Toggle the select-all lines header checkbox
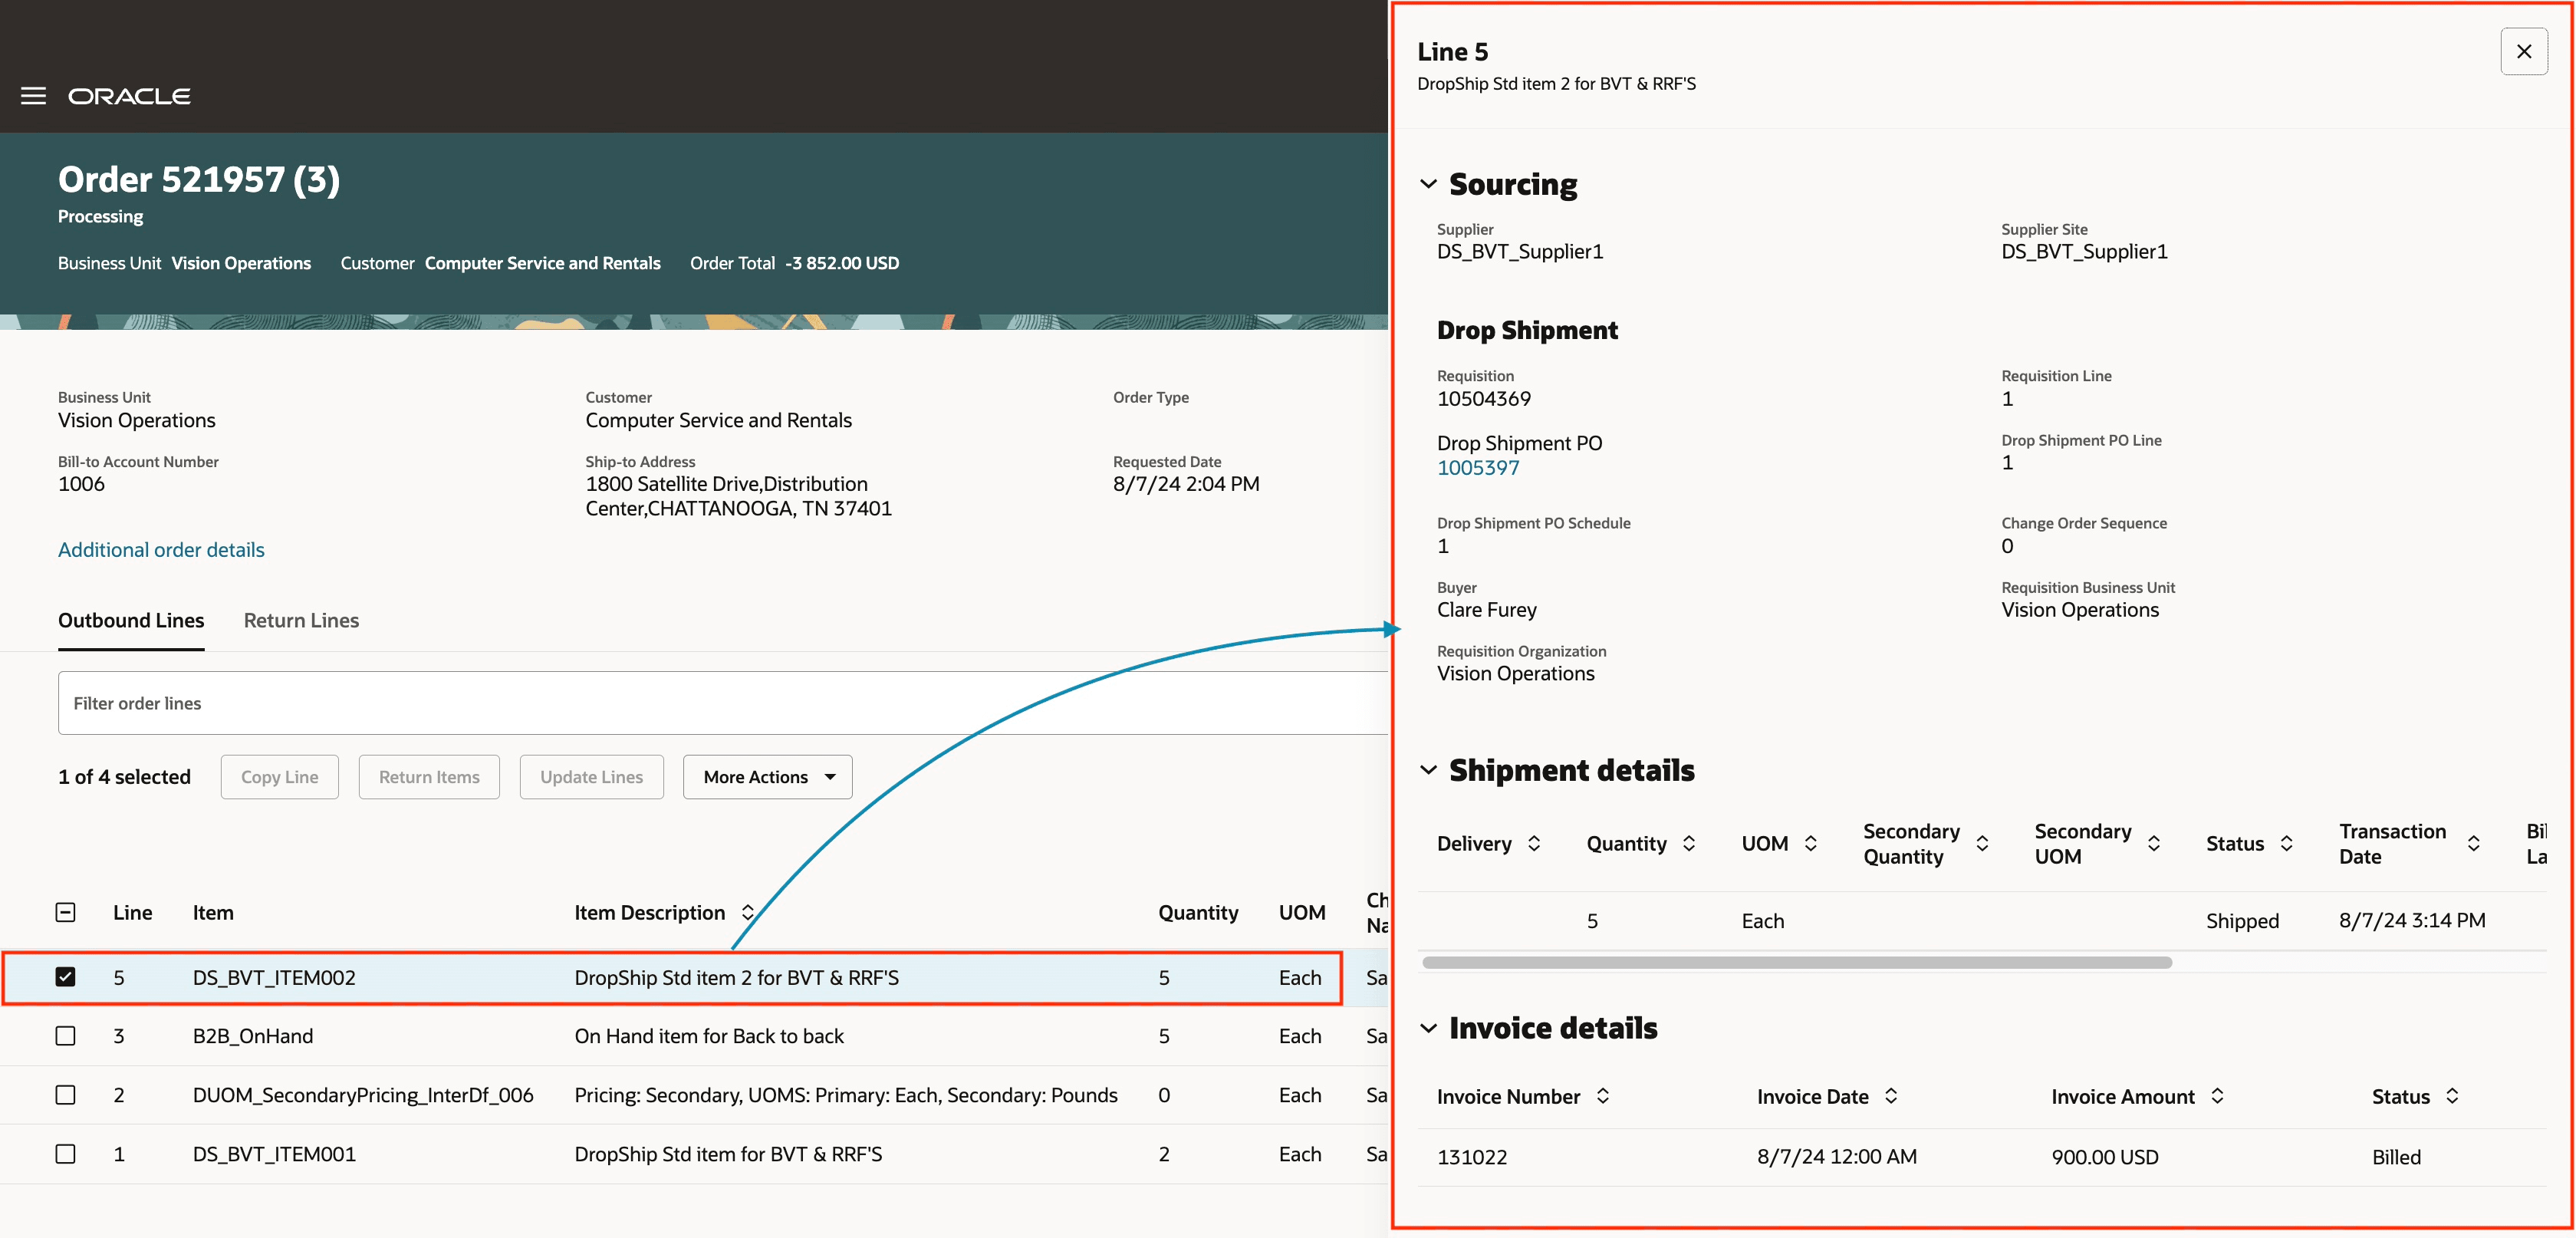Screen dimensions: 2576x1238 coord(65,911)
